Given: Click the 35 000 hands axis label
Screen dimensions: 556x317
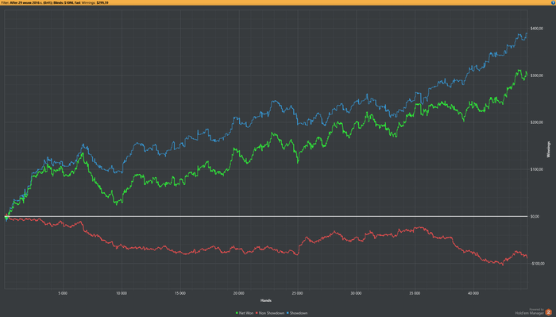Looking at the screenshot, I should click(x=415, y=293).
